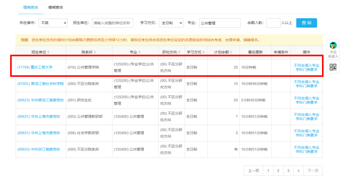Click the 招生单位 name input field
The width and height of the screenshot is (360, 180).
112,23
